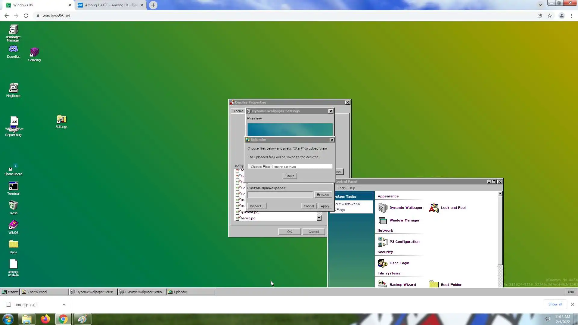Viewport: 578px width, 325px height.
Task: Open the Terminal desktop icon
Action: click(13, 186)
